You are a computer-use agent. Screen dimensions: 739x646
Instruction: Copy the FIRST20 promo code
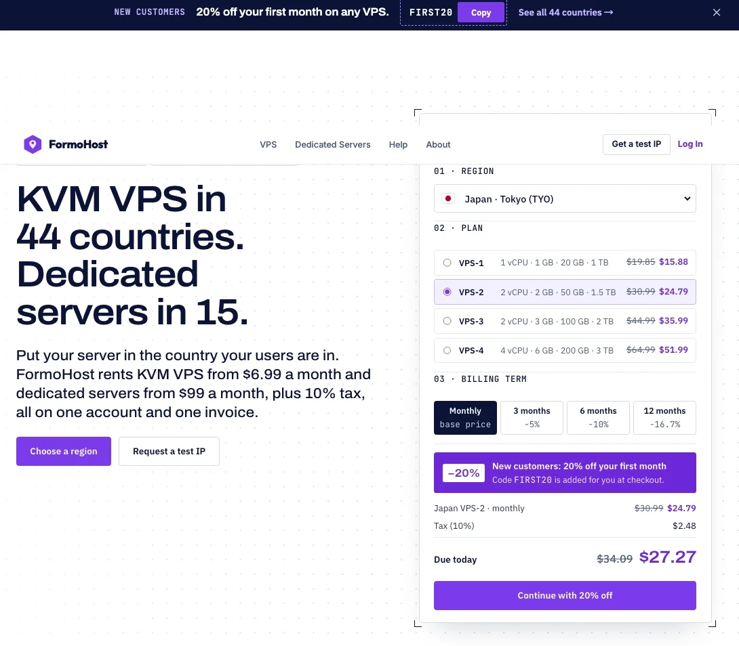481,13
